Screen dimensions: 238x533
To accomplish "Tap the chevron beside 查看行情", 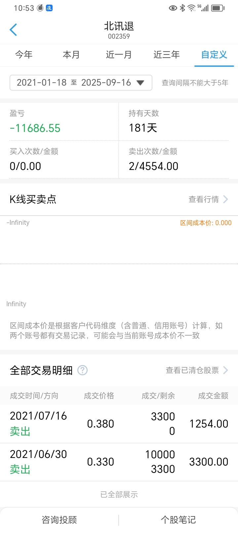I will tap(226, 199).
